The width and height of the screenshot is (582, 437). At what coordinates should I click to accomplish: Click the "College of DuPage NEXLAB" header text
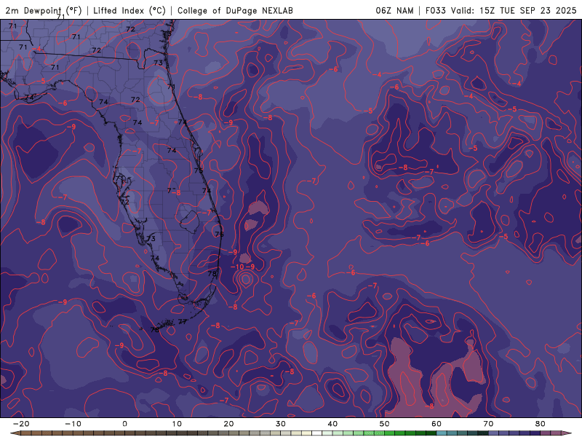click(235, 10)
